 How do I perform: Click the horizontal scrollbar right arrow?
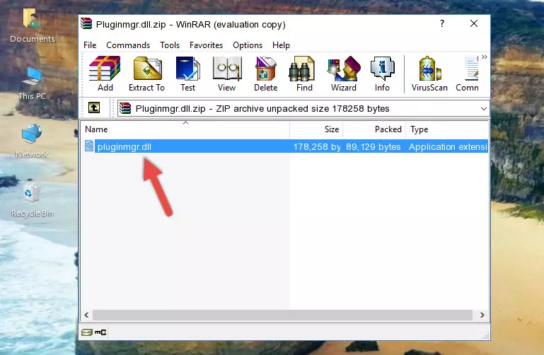482,315
